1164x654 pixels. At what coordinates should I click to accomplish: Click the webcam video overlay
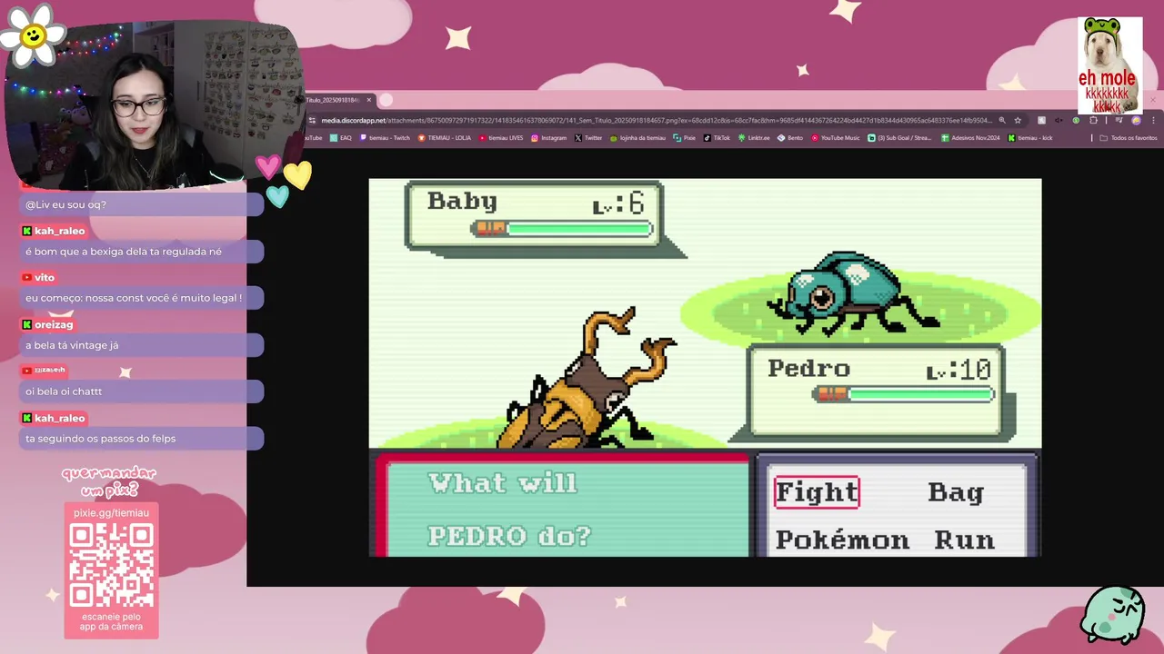(155, 104)
